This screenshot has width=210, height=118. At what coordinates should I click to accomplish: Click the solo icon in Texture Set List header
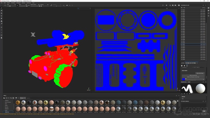point(182,8)
